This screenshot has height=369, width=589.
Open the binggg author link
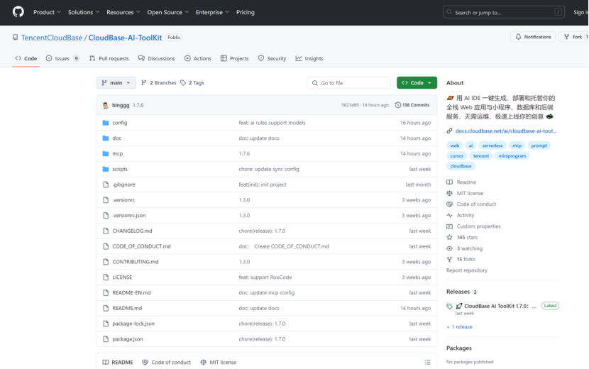pos(121,105)
